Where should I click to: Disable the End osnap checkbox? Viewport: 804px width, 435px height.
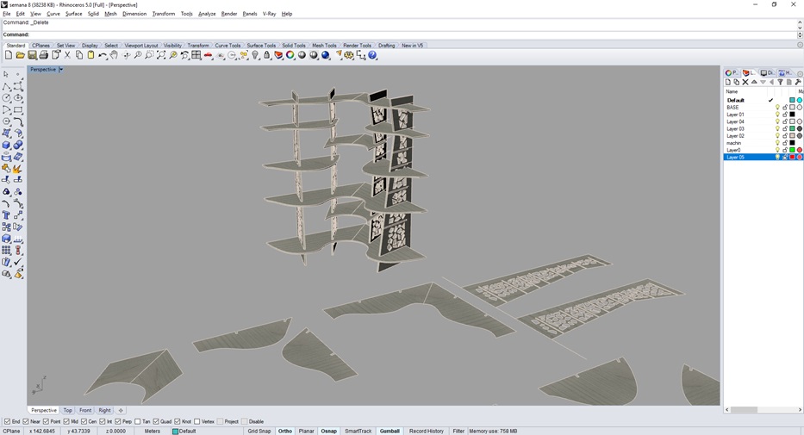pos(8,421)
